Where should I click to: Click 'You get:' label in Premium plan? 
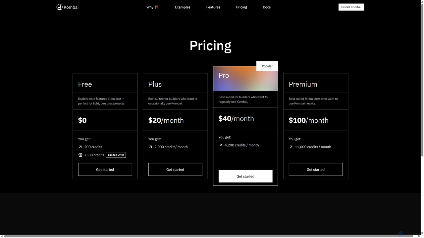295,139
